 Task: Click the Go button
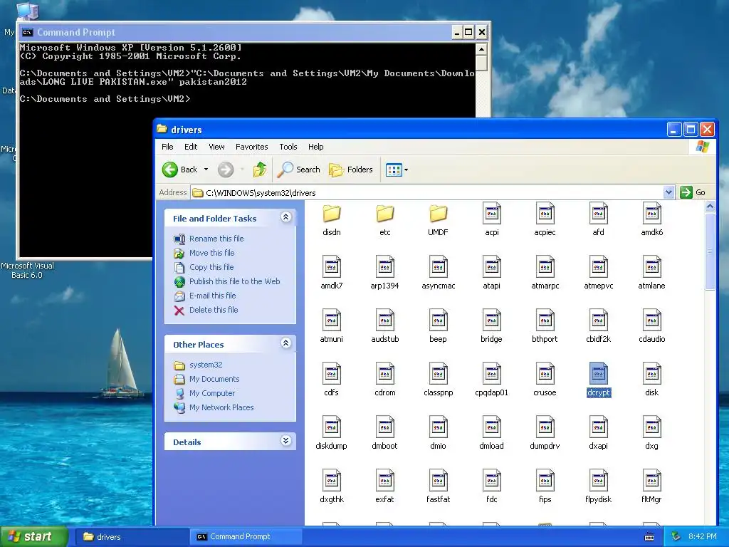(693, 192)
